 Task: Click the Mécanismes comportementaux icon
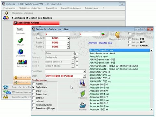[7, 92]
